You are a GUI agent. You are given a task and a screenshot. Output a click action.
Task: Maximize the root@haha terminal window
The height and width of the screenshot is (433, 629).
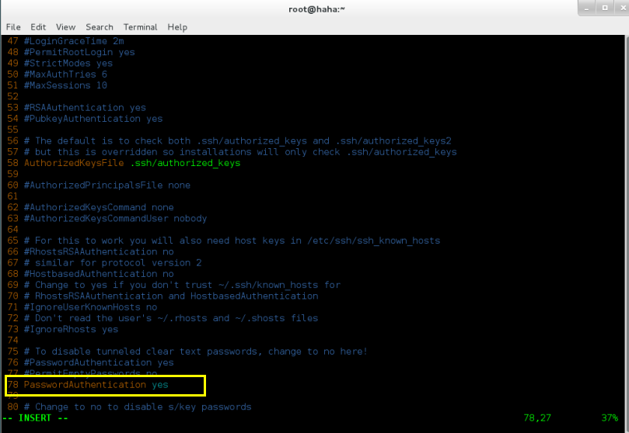605,8
